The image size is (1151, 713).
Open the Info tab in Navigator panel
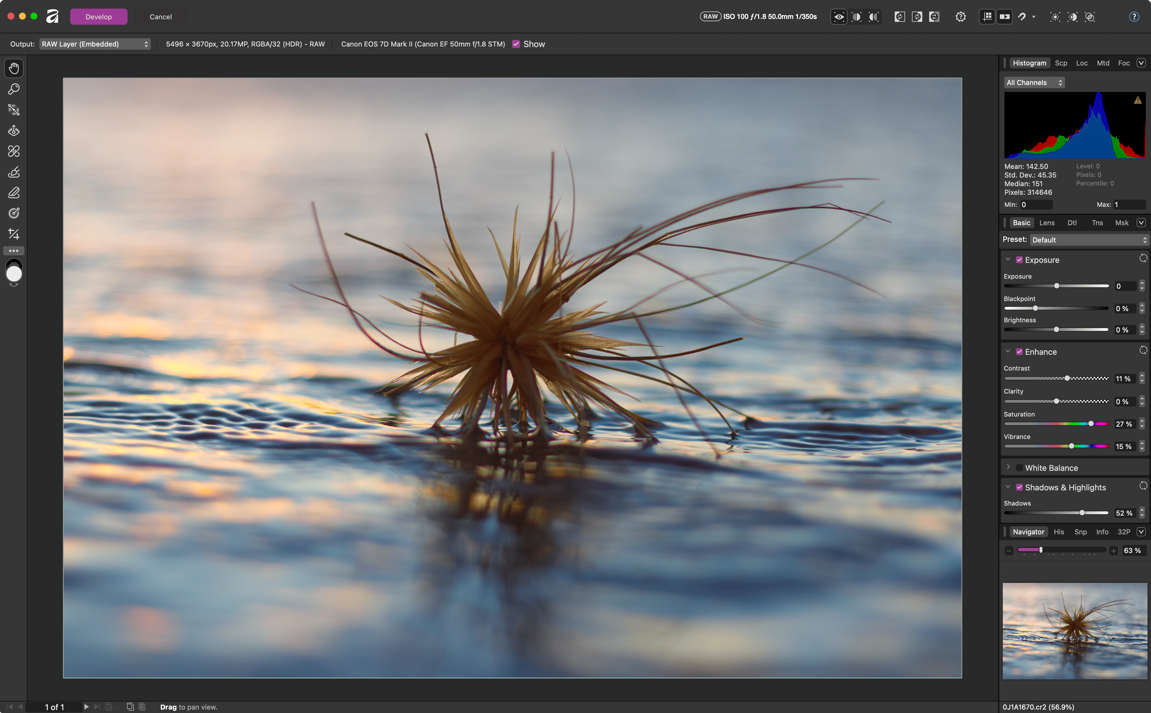(1102, 532)
